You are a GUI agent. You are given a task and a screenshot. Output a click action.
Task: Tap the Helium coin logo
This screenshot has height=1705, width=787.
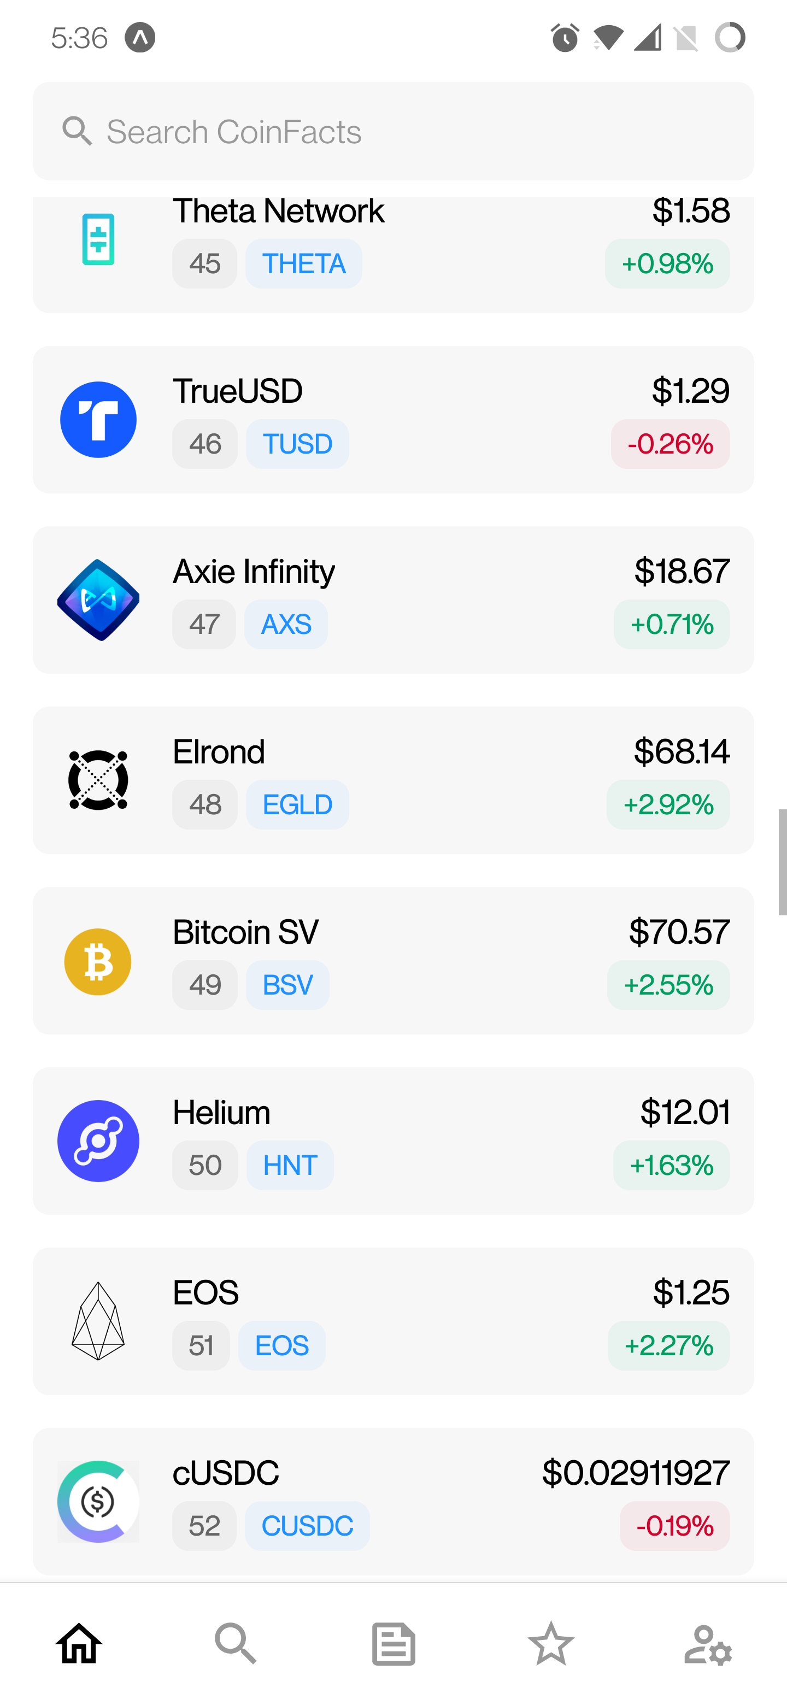98,1141
